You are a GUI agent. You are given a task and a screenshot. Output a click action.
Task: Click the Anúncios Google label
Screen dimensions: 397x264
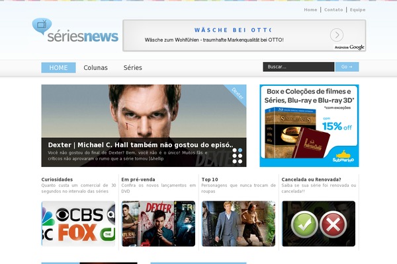349,48
